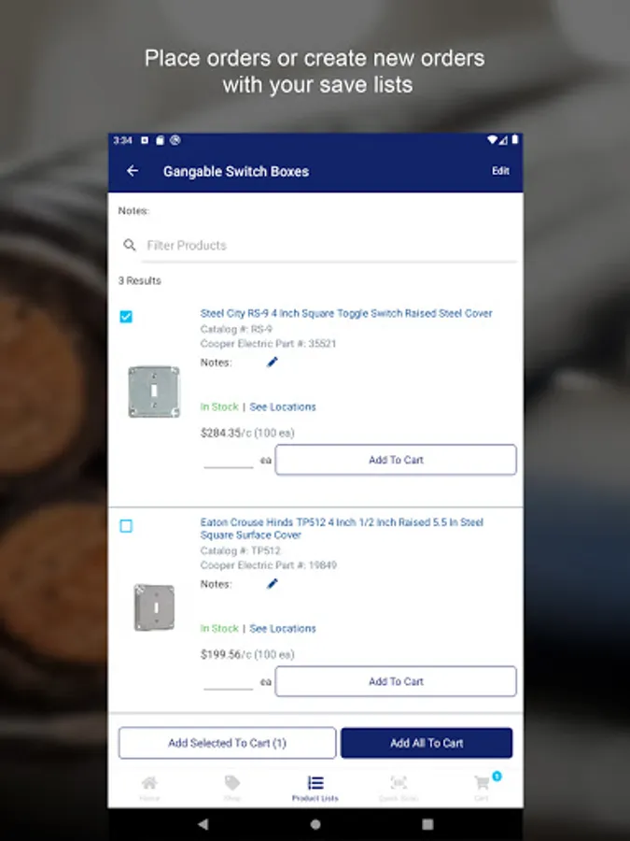Select quantity field for Eaton TP512

pyautogui.click(x=229, y=681)
